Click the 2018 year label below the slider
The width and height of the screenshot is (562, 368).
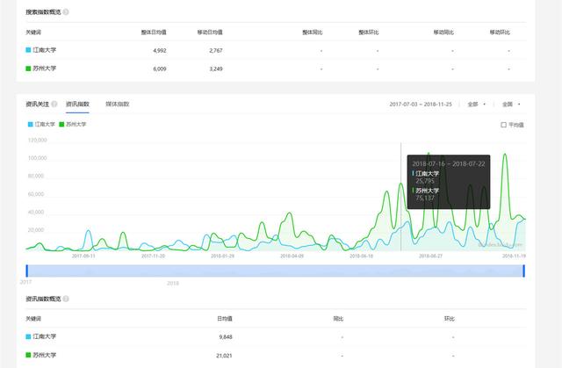coord(173,283)
